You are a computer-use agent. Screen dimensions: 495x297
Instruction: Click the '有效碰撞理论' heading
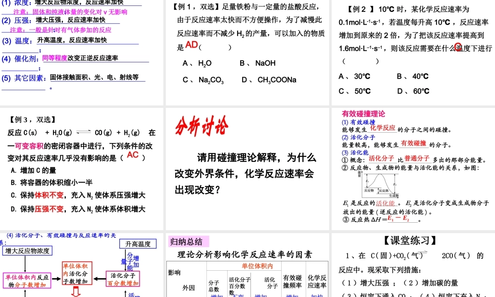coord(363,114)
